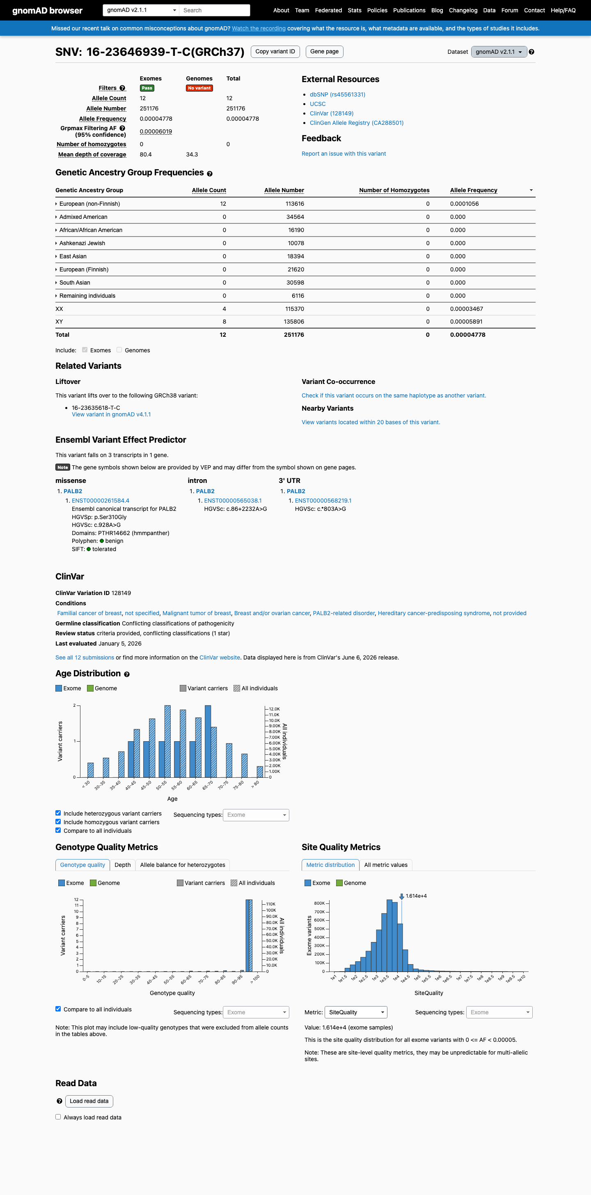Image resolution: width=591 pixels, height=1195 pixels.
Task: Click the help icon next to Dataset selector
Action: pyautogui.click(x=531, y=52)
